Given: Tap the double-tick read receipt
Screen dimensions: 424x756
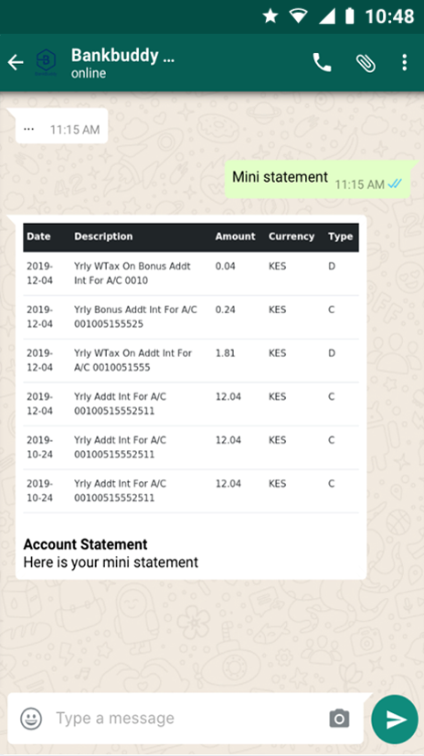Looking at the screenshot, I should 395,184.
